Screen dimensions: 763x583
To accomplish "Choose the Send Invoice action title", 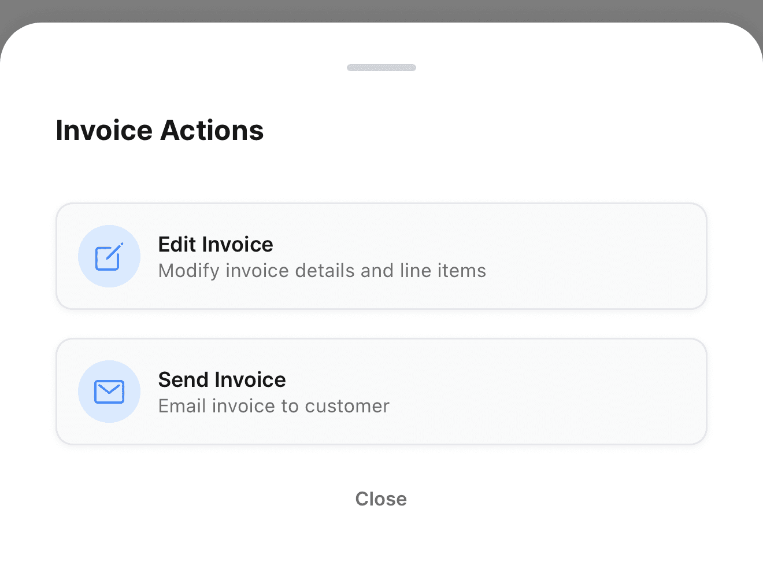I will click(222, 379).
